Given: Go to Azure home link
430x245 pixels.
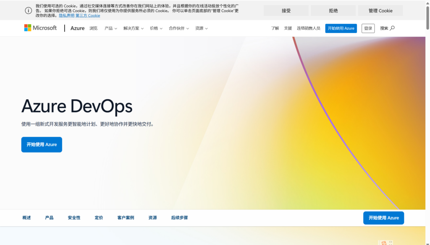Looking at the screenshot, I should [x=77, y=28].
